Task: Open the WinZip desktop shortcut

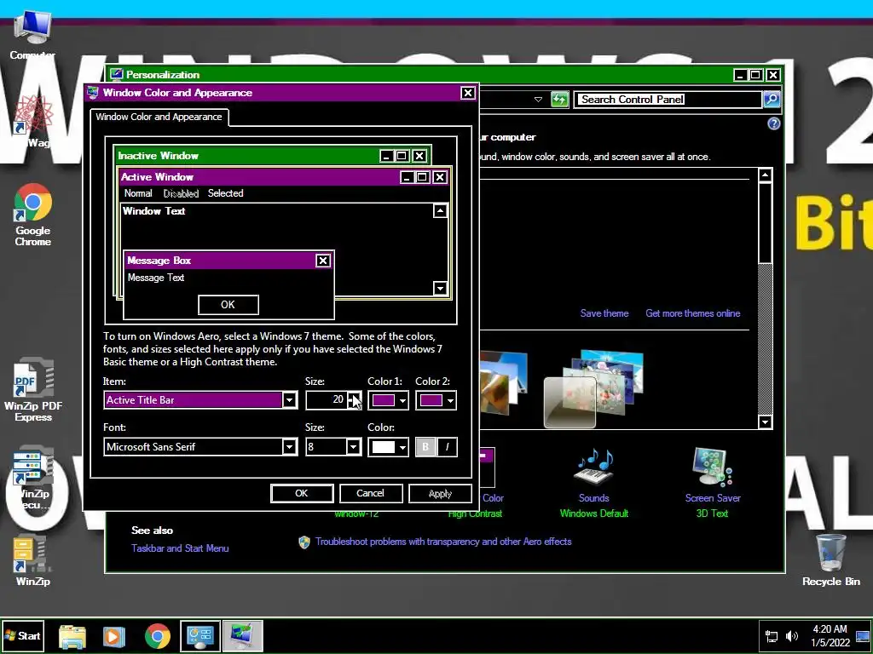Action: (x=33, y=560)
